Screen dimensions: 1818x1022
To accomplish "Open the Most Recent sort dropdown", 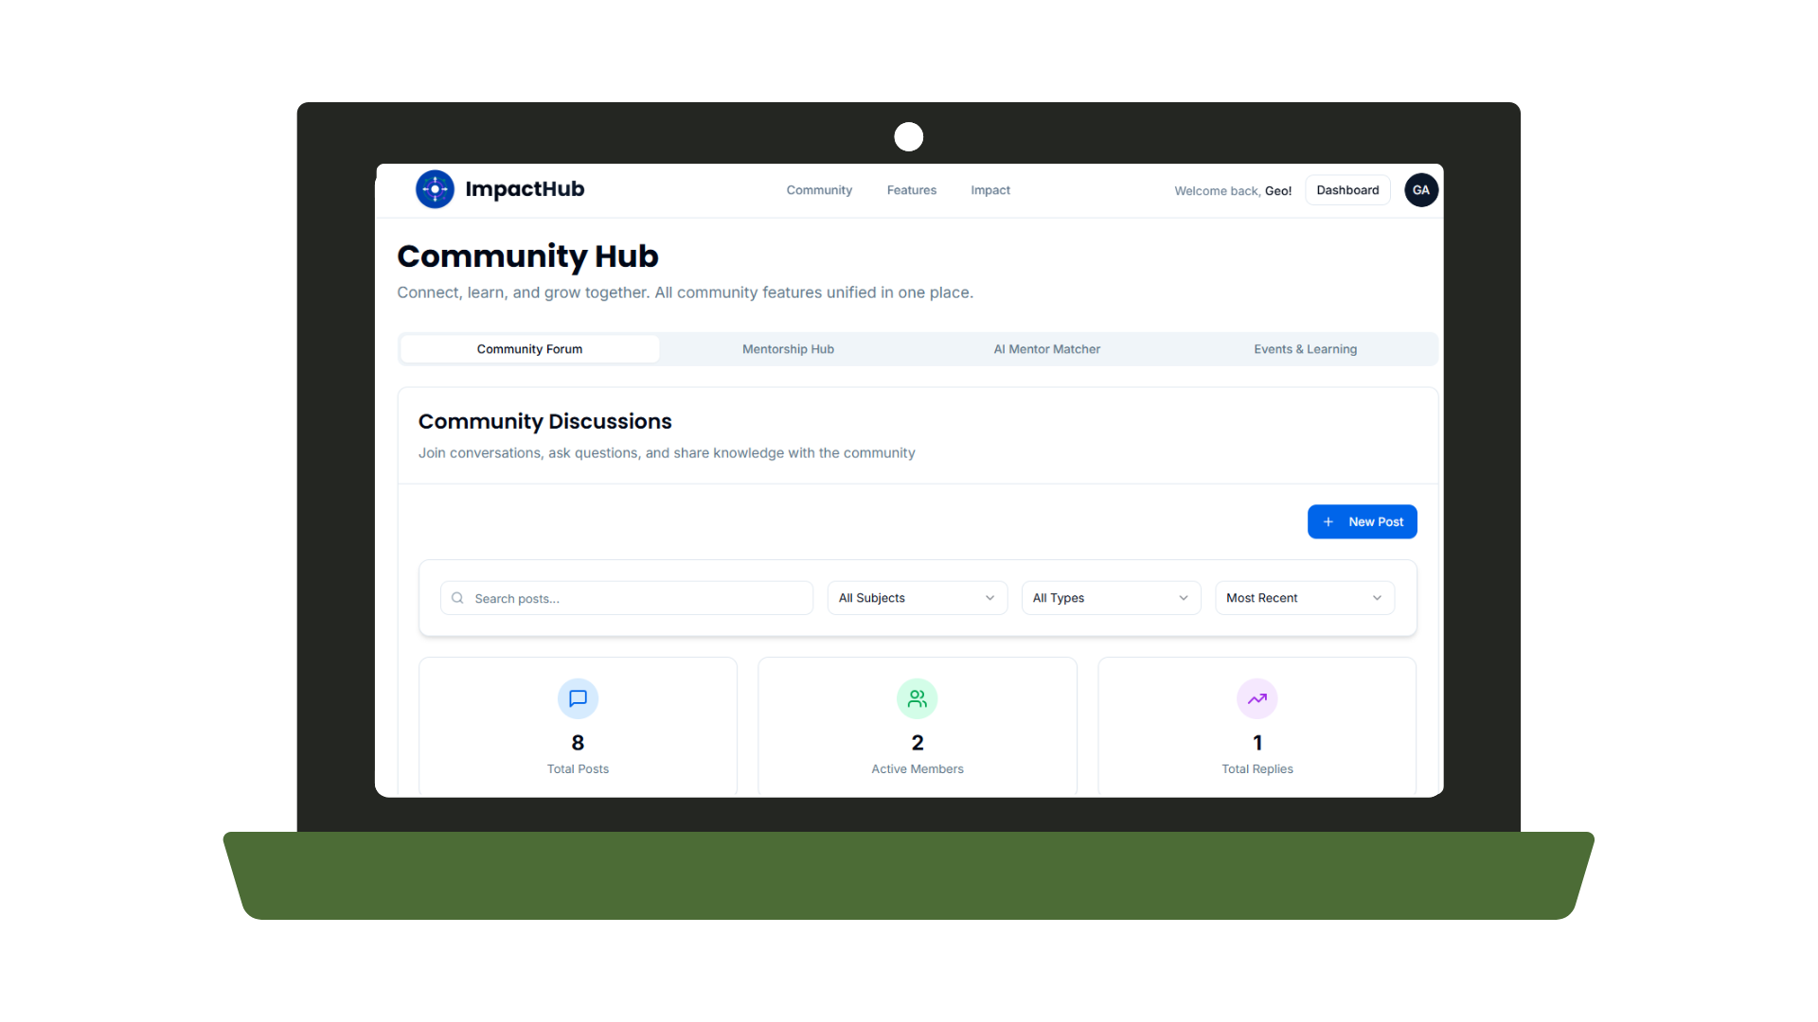I will tap(1304, 598).
